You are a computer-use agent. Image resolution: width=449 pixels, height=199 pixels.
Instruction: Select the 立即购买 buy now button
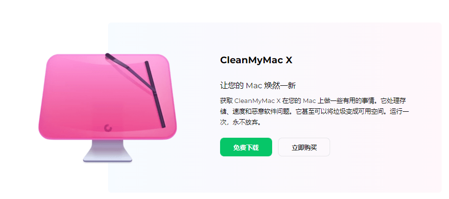[304, 147]
